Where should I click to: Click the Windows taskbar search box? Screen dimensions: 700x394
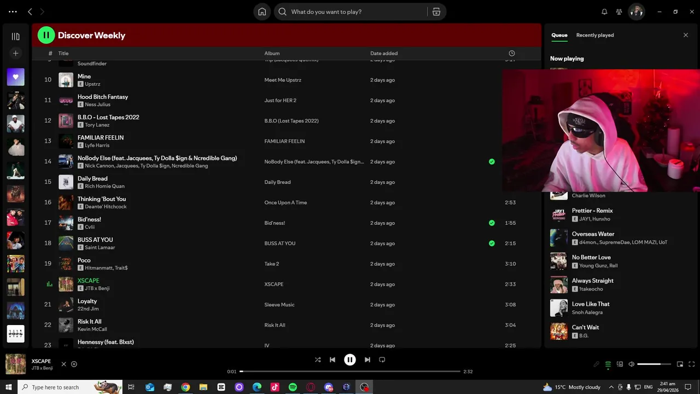tap(70, 387)
